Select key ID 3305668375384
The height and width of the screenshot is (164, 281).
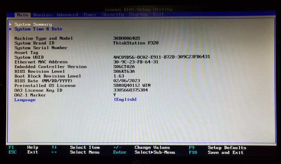[130, 90]
